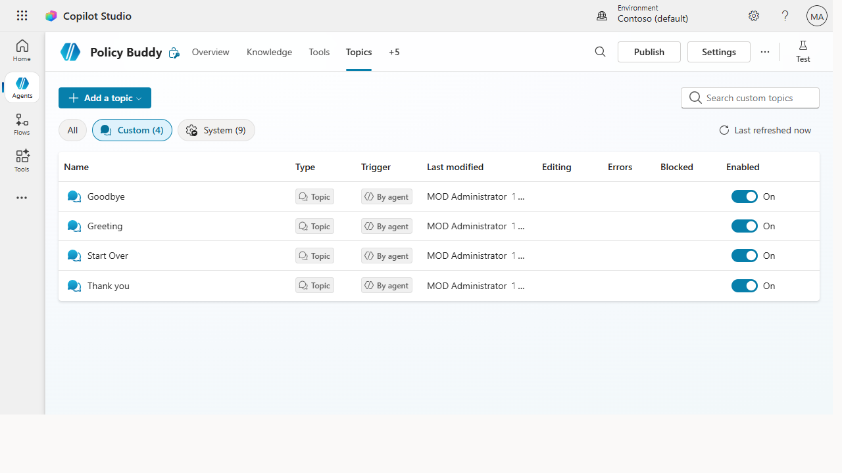The width and height of the screenshot is (842, 473).
Task: Click the Blocked column header
Action: pos(677,167)
